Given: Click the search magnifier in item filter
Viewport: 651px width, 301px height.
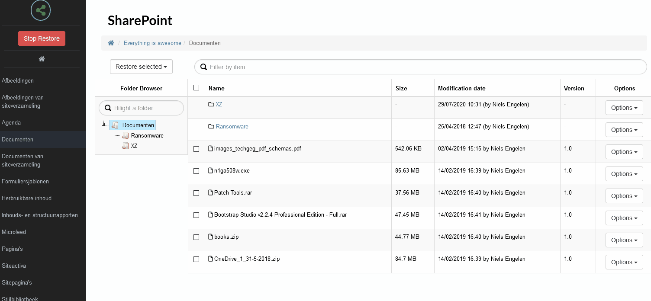Looking at the screenshot, I should pyautogui.click(x=203, y=67).
